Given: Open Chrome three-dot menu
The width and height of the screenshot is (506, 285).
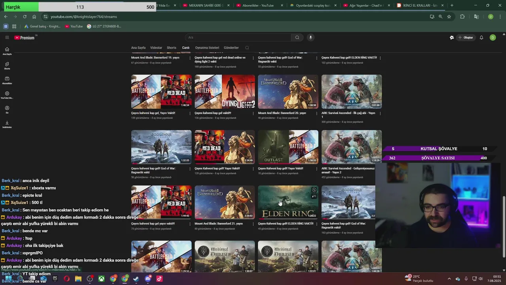Looking at the screenshot, I should [500, 17].
